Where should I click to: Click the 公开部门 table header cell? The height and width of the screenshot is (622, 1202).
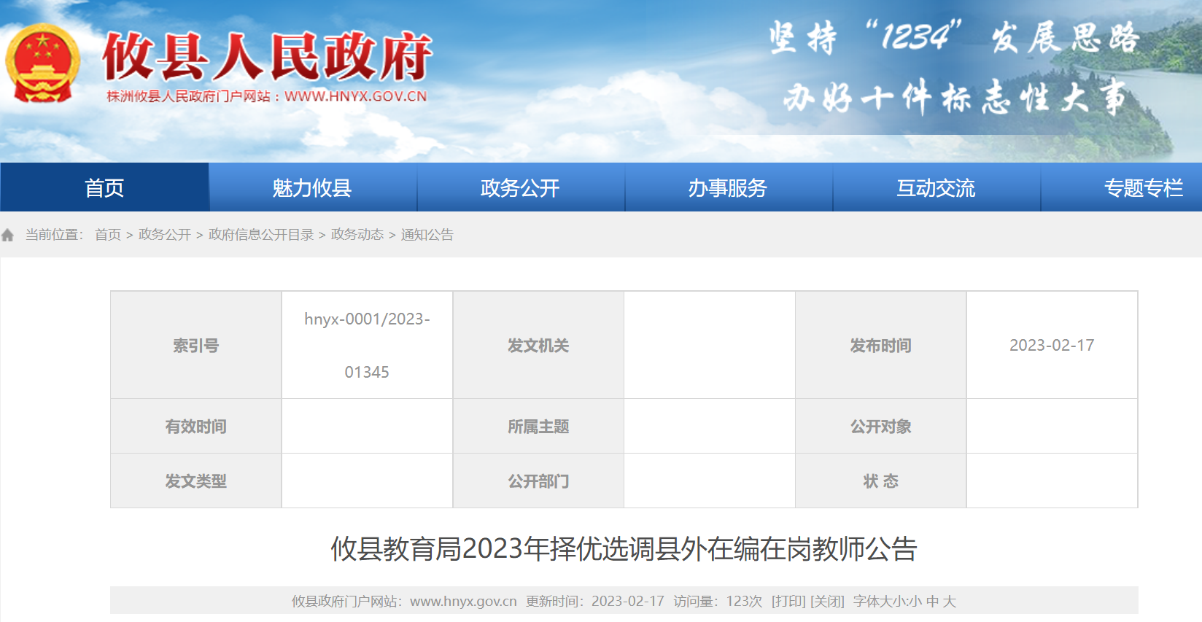[x=538, y=481]
